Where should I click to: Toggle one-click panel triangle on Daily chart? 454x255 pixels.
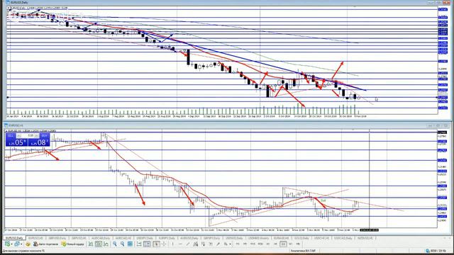tap(8, 8)
